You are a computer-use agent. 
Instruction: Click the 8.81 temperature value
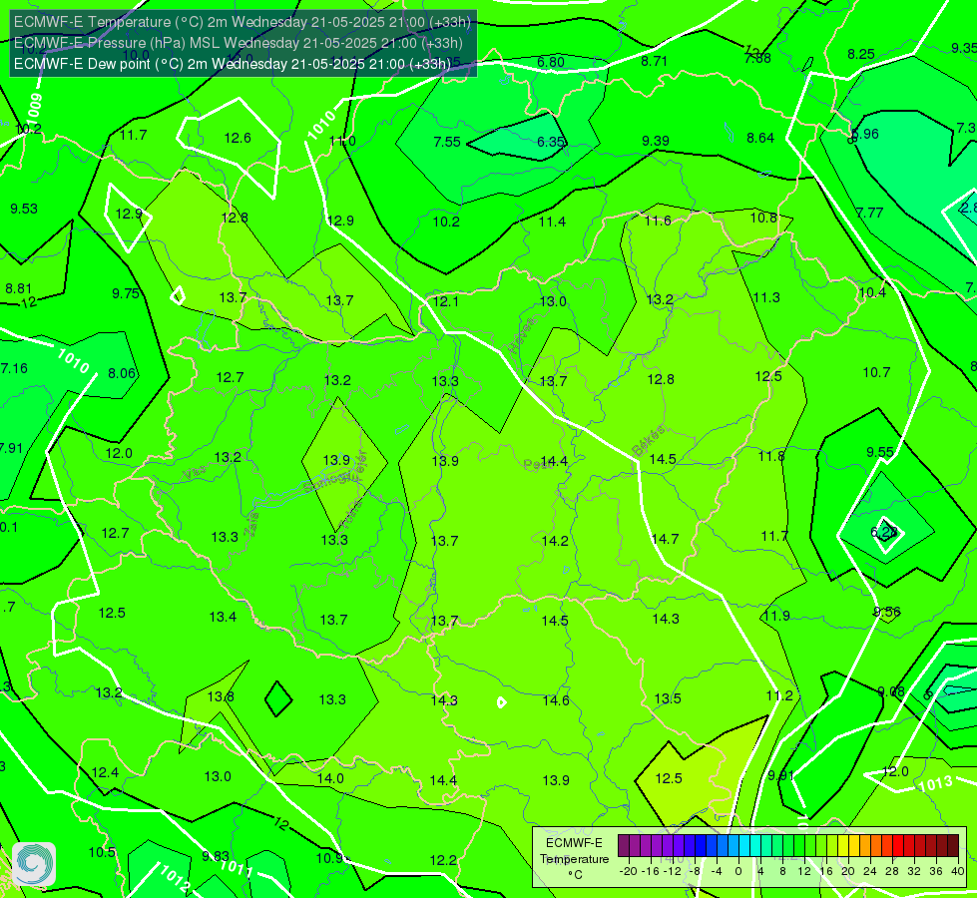19,288
